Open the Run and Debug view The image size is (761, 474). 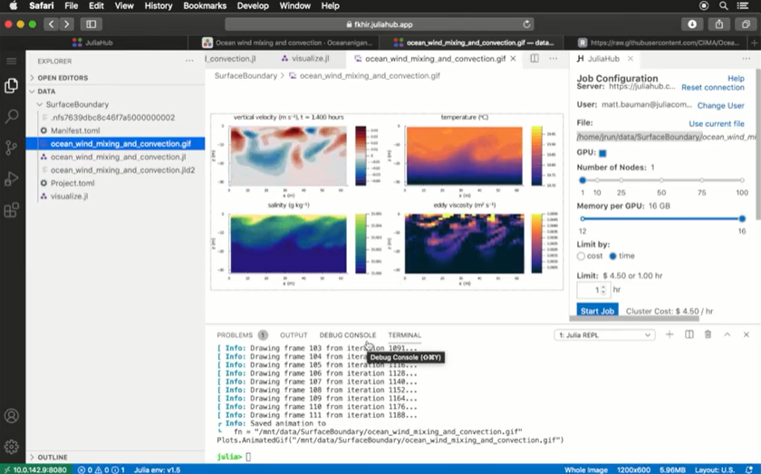tap(11, 179)
